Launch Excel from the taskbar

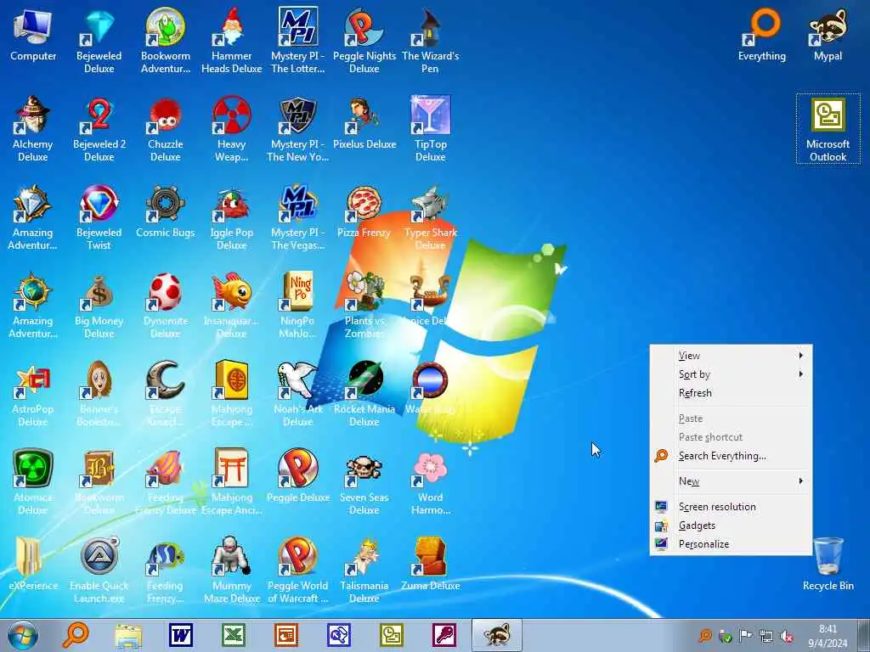coord(234,635)
